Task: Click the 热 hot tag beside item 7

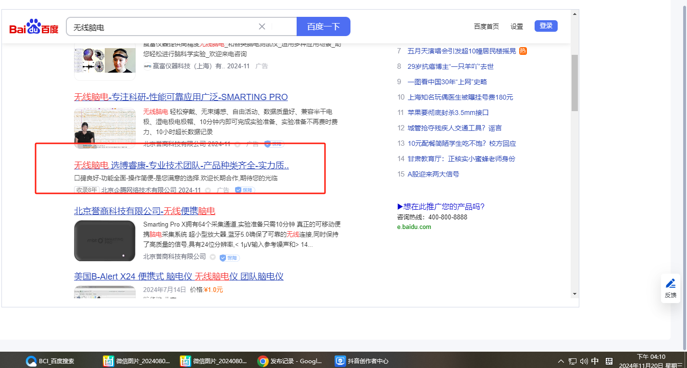Action: pyautogui.click(x=523, y=51)
